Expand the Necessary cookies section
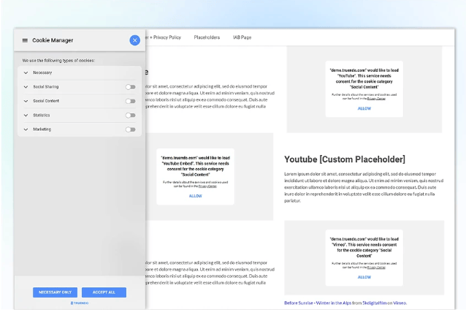The height and width of the screenshot is (310, 466). pyautogui.click(x=26, y=73)
